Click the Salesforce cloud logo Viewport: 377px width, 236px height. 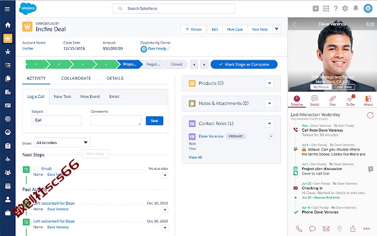[x=28, y=9]
